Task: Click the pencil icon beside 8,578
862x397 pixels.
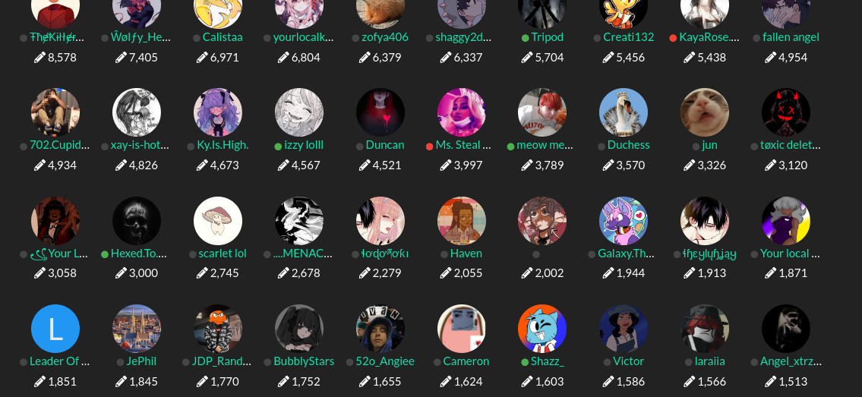Action: (39, 57)
